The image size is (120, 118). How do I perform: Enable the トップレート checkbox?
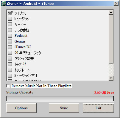(10, 70)
